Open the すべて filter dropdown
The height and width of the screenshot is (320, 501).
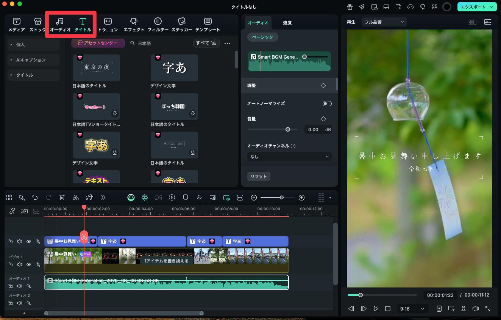206,43
